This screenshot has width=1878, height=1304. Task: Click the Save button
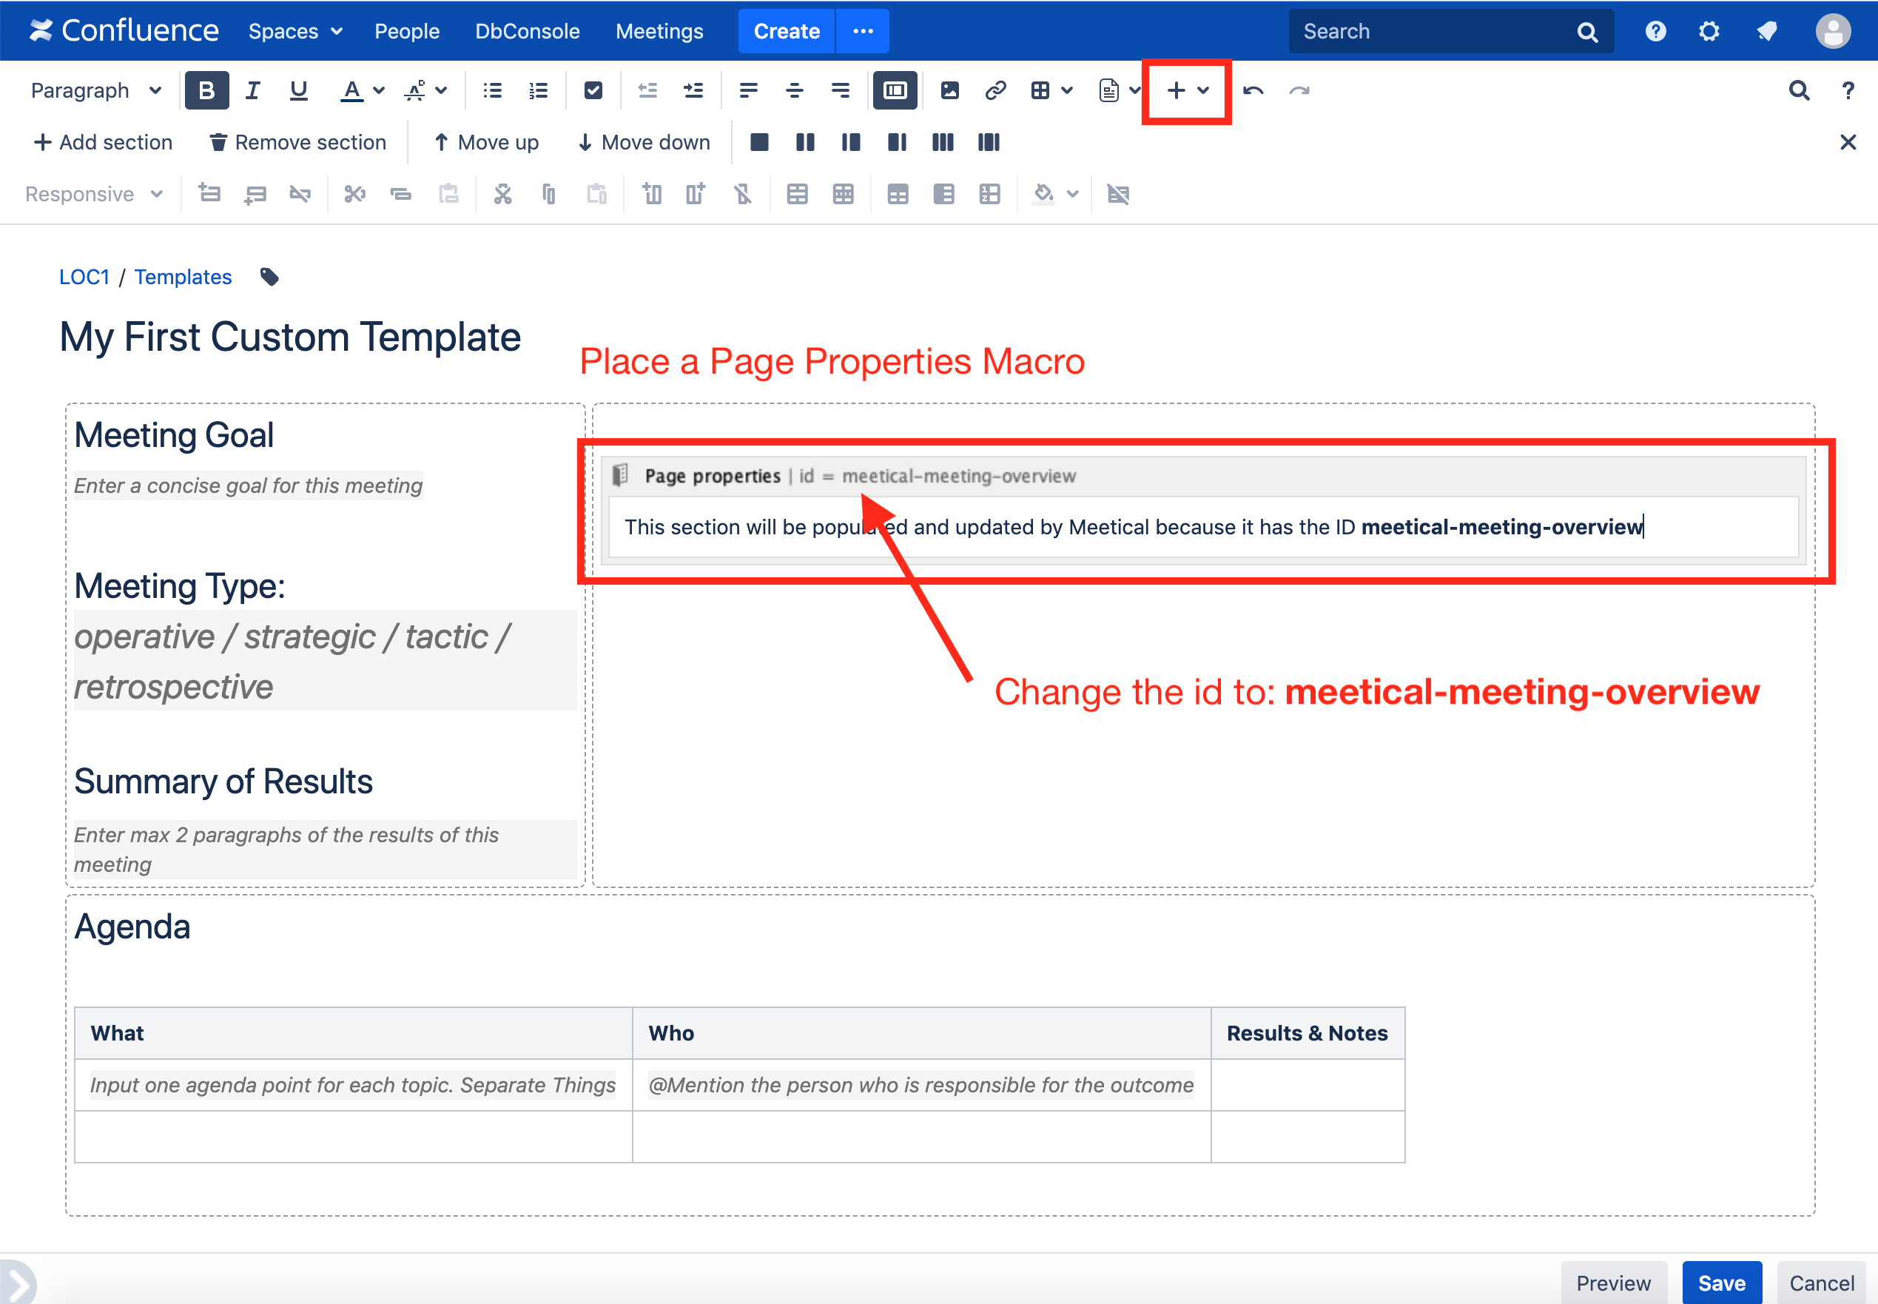1721,1283
